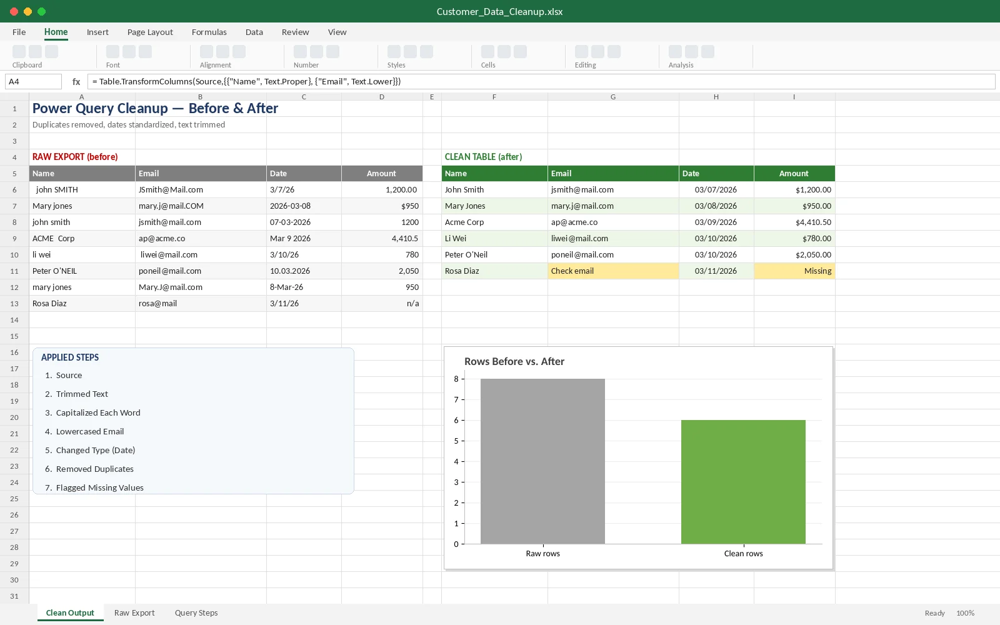The image size is (1000, 625).
Task: Select row 13 header
Action: 14,303
